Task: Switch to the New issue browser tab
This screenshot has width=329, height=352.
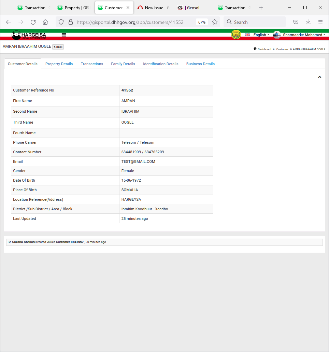Action: pyautogui.click(x=154, y=8)
